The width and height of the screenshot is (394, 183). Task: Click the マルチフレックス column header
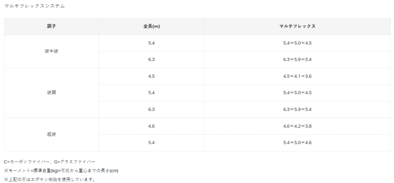coord(297,26)
